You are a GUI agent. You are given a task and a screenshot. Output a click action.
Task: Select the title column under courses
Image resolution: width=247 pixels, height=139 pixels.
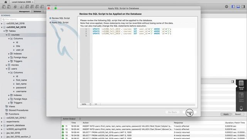tap(18, 46)
